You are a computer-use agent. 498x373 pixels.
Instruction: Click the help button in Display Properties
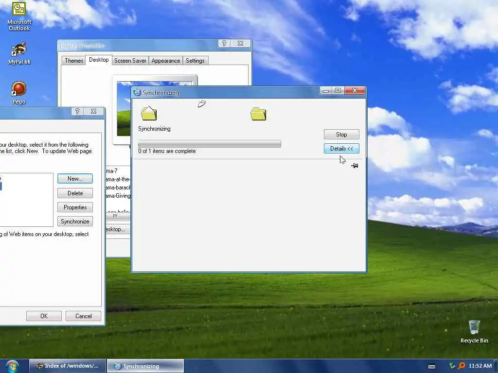pos(224,43)
